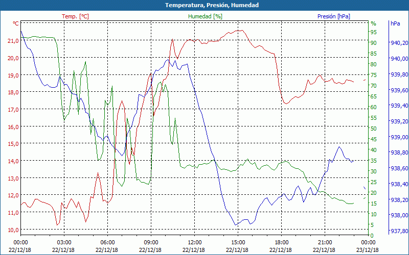Click humidity axis value 60
The height and width of the screenshot is (255, 409).
374,107
